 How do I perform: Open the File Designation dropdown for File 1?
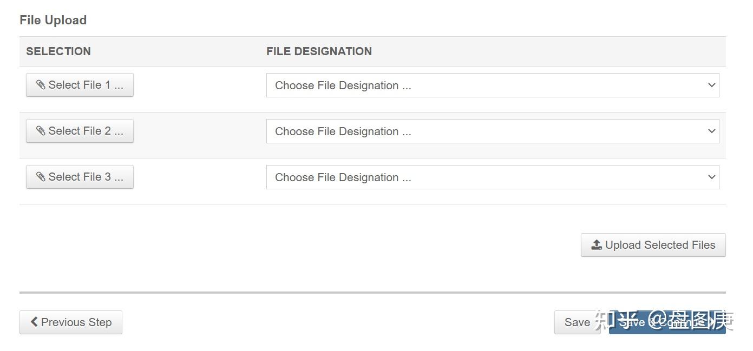[x=492, y=85]
